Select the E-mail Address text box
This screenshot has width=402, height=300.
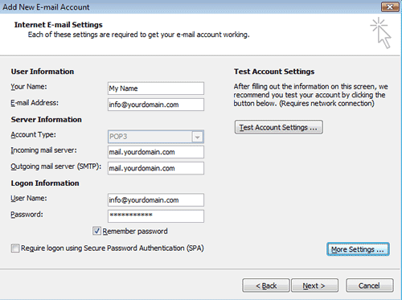pyautogui.click(x=156, y=105)
